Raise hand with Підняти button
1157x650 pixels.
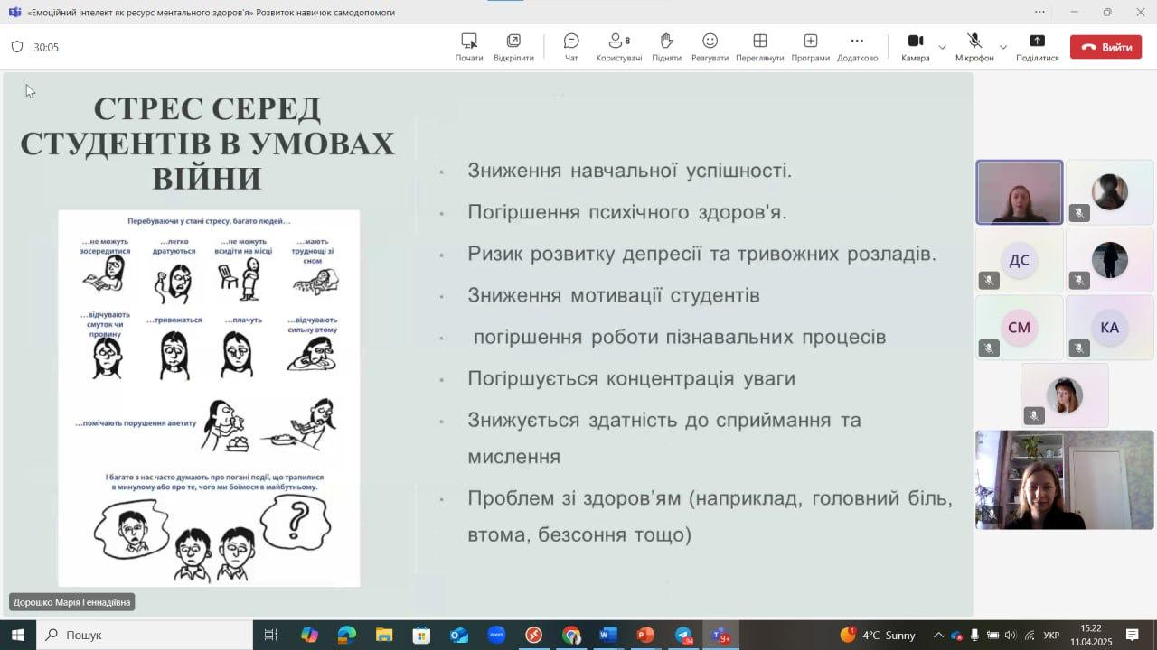tap(666, 47)
